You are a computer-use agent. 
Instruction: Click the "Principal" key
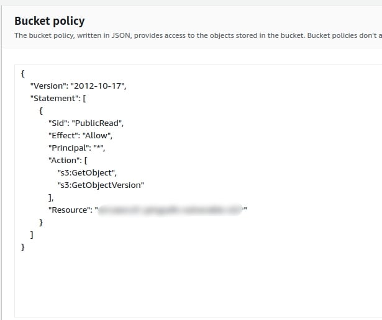[68, 148]
